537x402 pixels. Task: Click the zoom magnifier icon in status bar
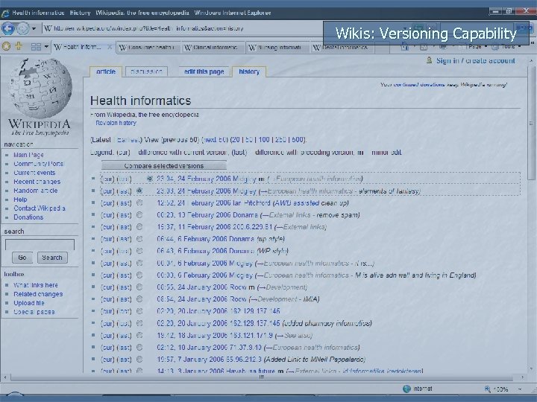click(487, 389)
